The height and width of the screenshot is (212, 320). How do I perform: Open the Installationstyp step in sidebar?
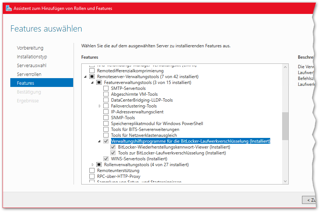pos(32,56)
